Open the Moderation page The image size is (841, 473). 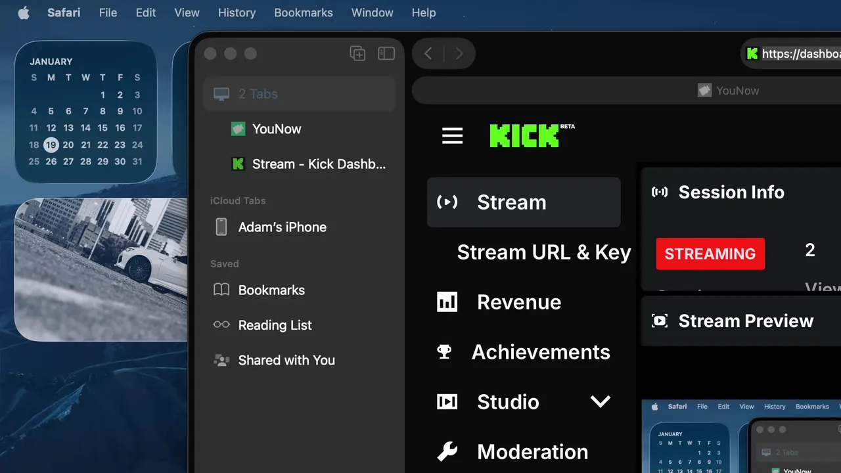pos(532,452)
